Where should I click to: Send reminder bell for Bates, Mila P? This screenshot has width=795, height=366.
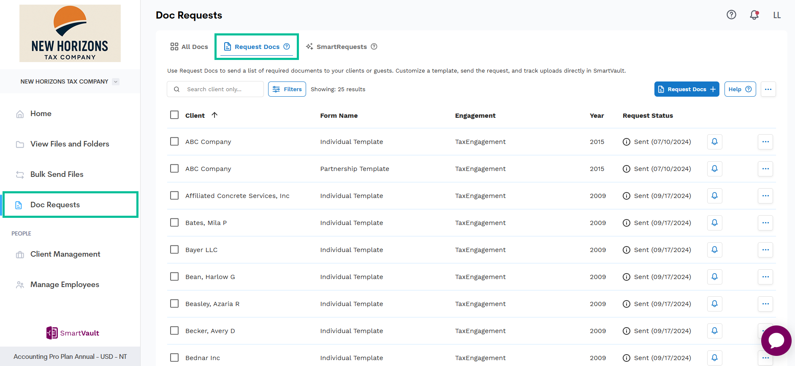coord(714,223)
